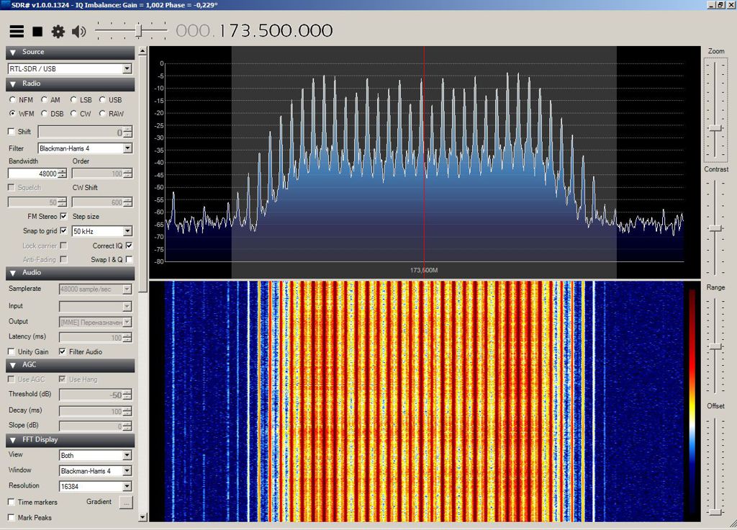The image size is (737, 530).
Task: Click the side panel scroll up arrow
Action: tap(143, 51)
